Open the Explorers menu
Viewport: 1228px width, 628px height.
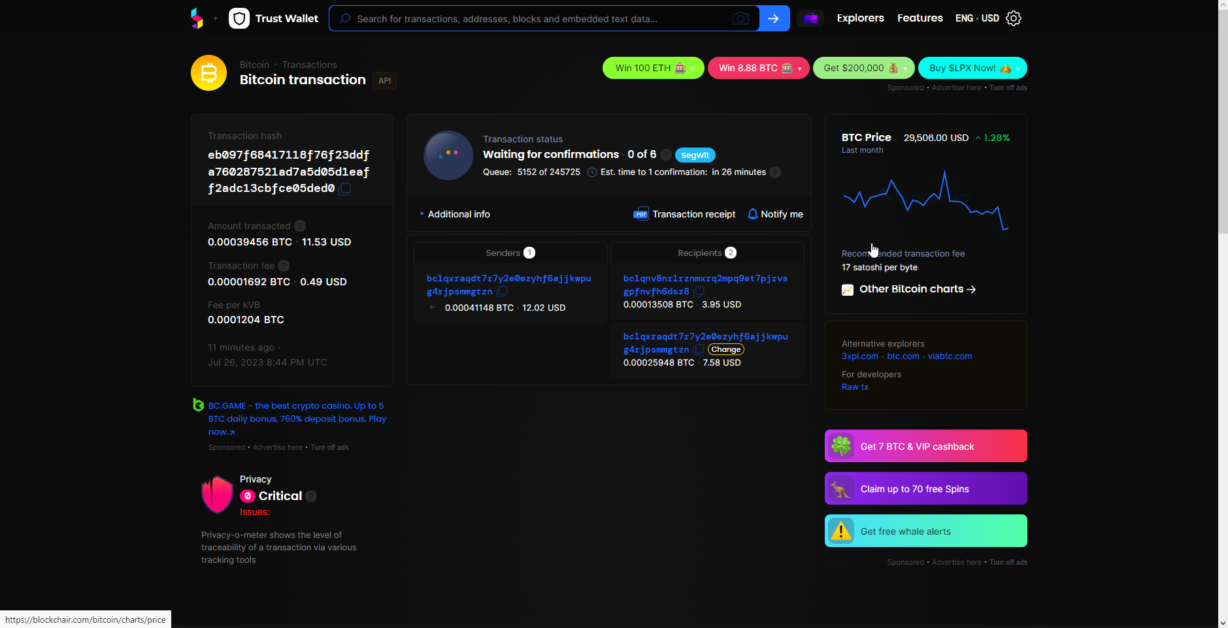[x=860, y=18]
